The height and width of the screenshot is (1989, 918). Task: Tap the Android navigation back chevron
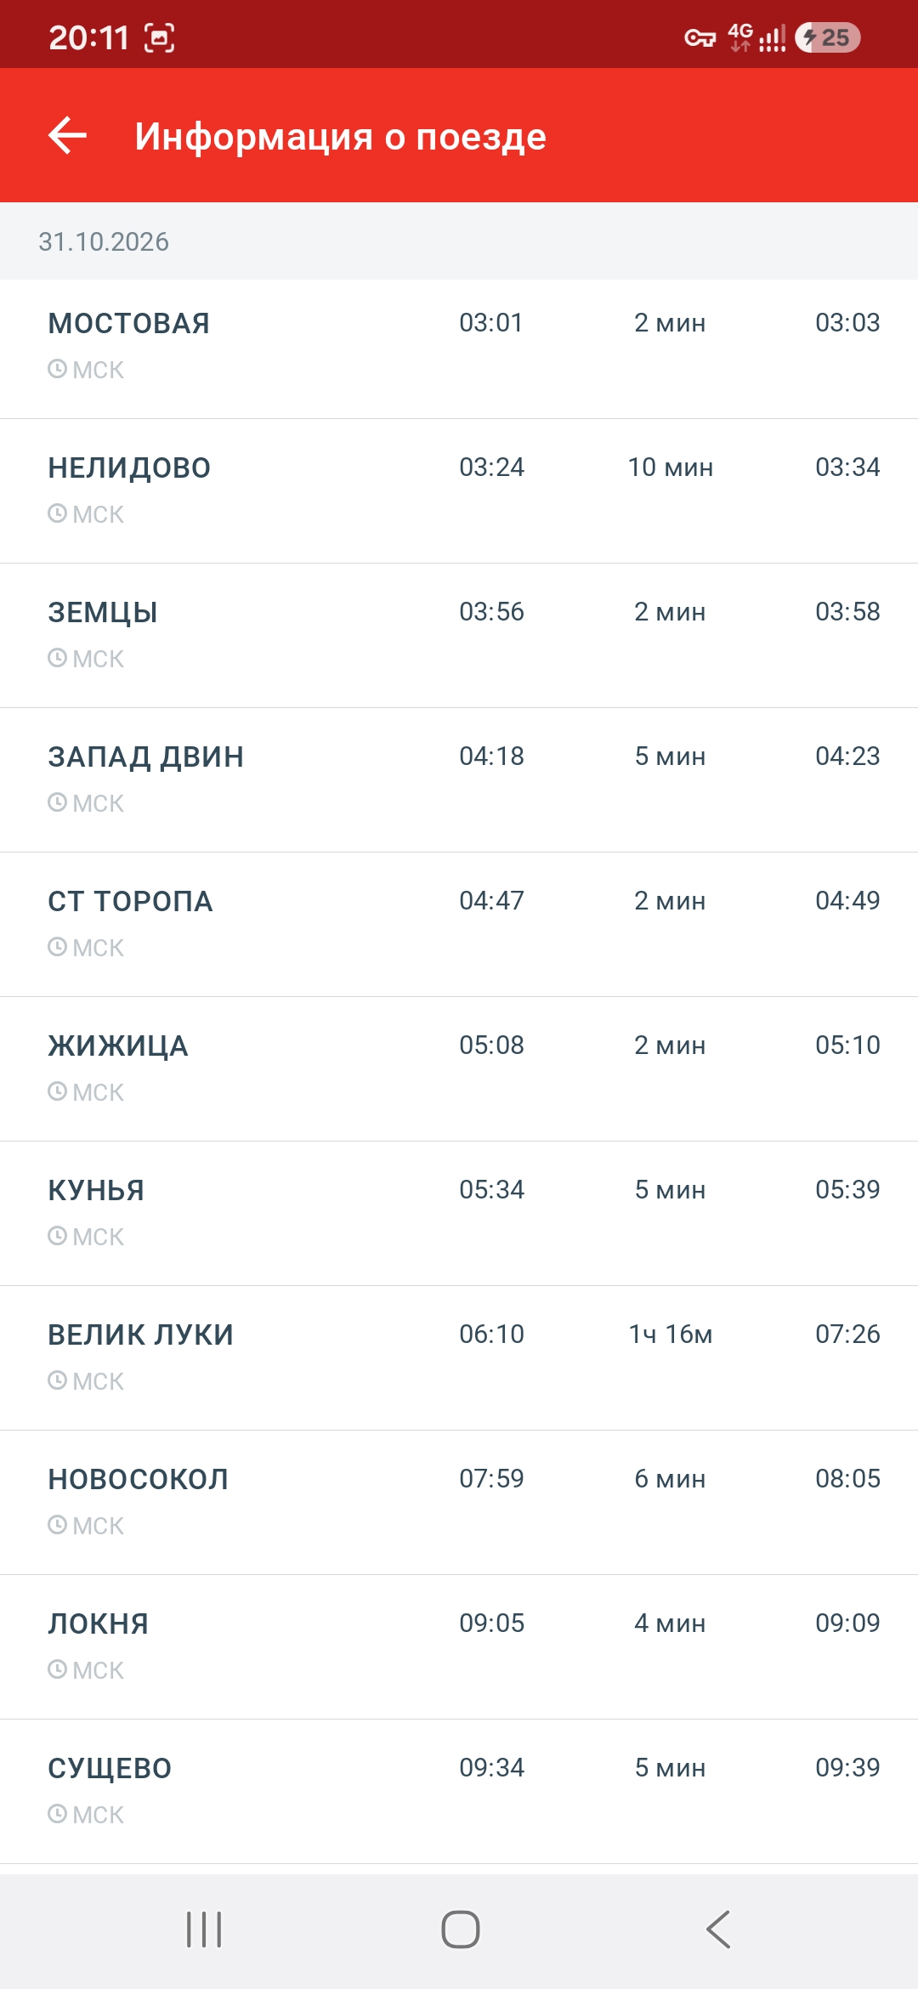(x=718, y=1929)
